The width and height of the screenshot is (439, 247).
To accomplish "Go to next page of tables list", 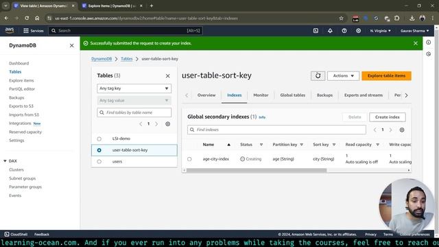I will coord(156,123).
